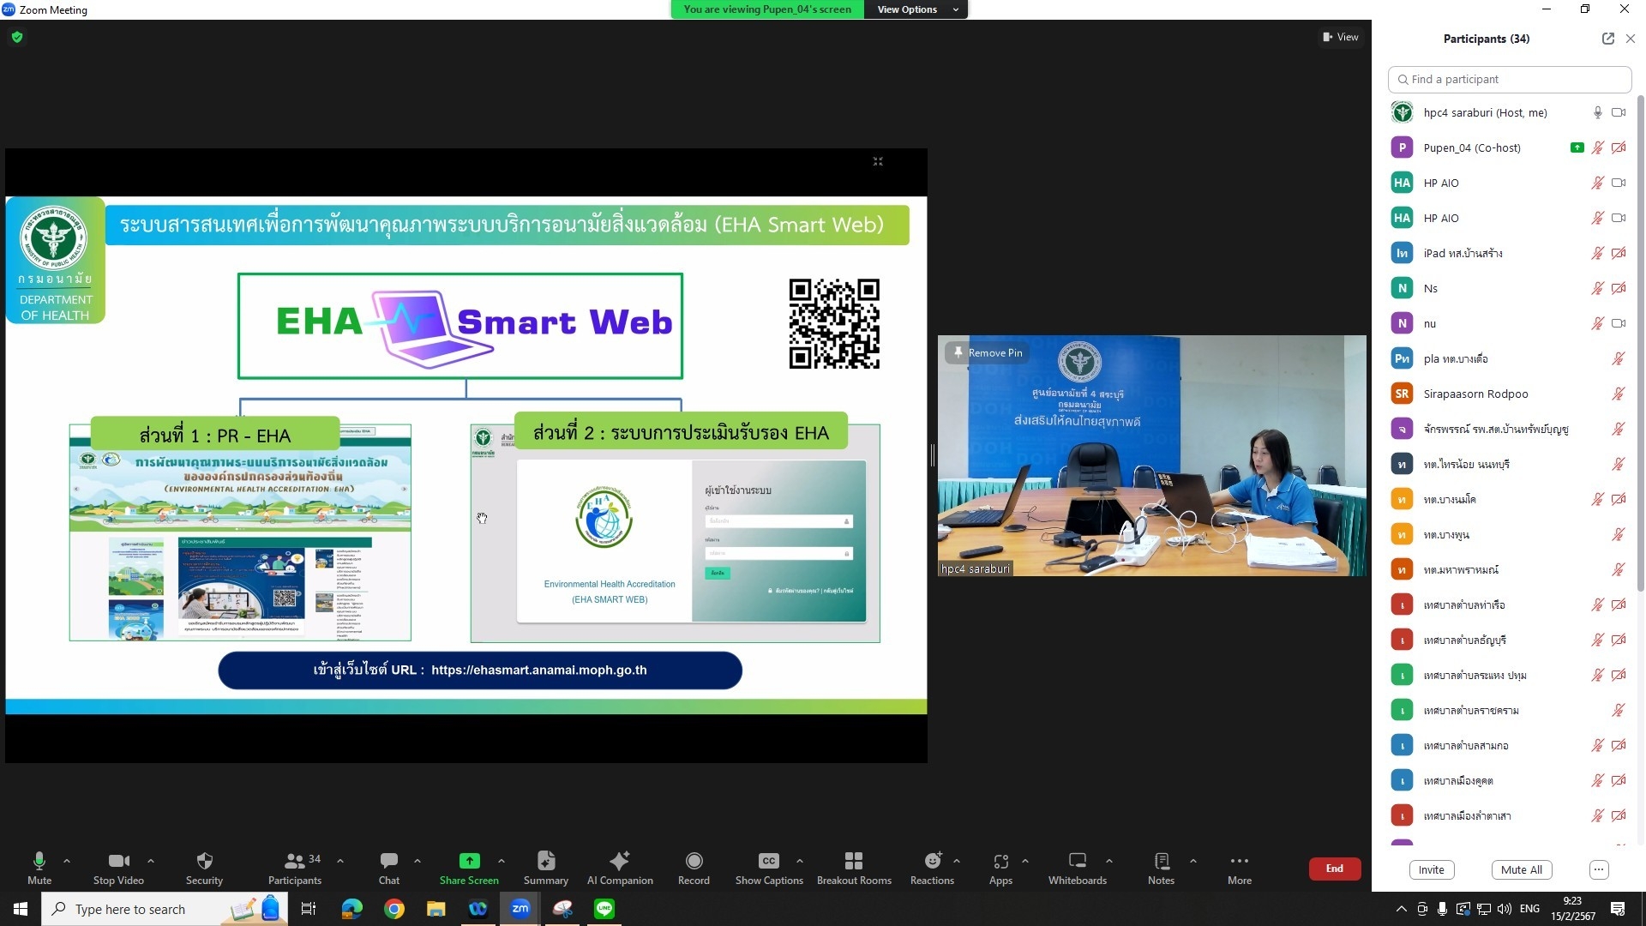Click the green Share Screen icon
1646x926 pixels.
tap(469, 861)
